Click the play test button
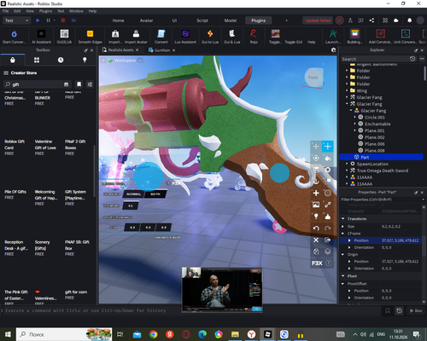This screenshot has height=341, width=427. [38, 20]
